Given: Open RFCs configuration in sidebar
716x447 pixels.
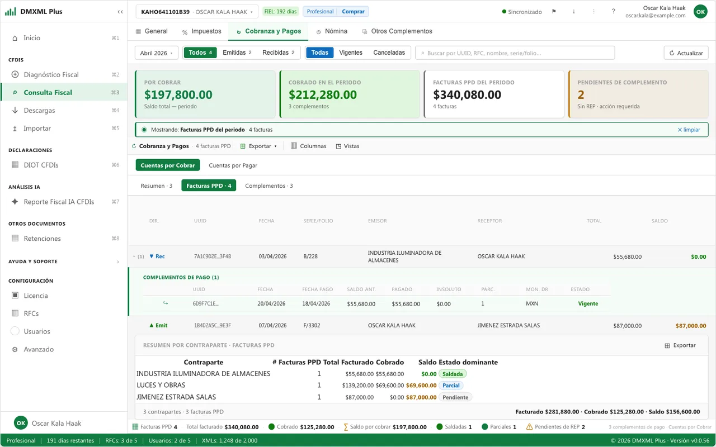Looking at the screenshot, I should click(64, 313).
